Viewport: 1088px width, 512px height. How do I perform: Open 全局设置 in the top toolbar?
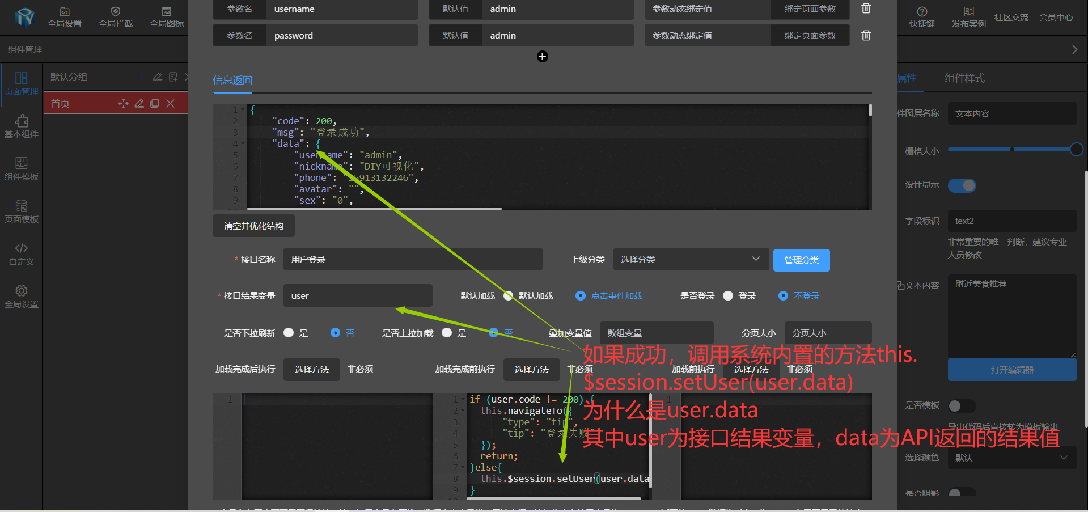pos(65,18)
